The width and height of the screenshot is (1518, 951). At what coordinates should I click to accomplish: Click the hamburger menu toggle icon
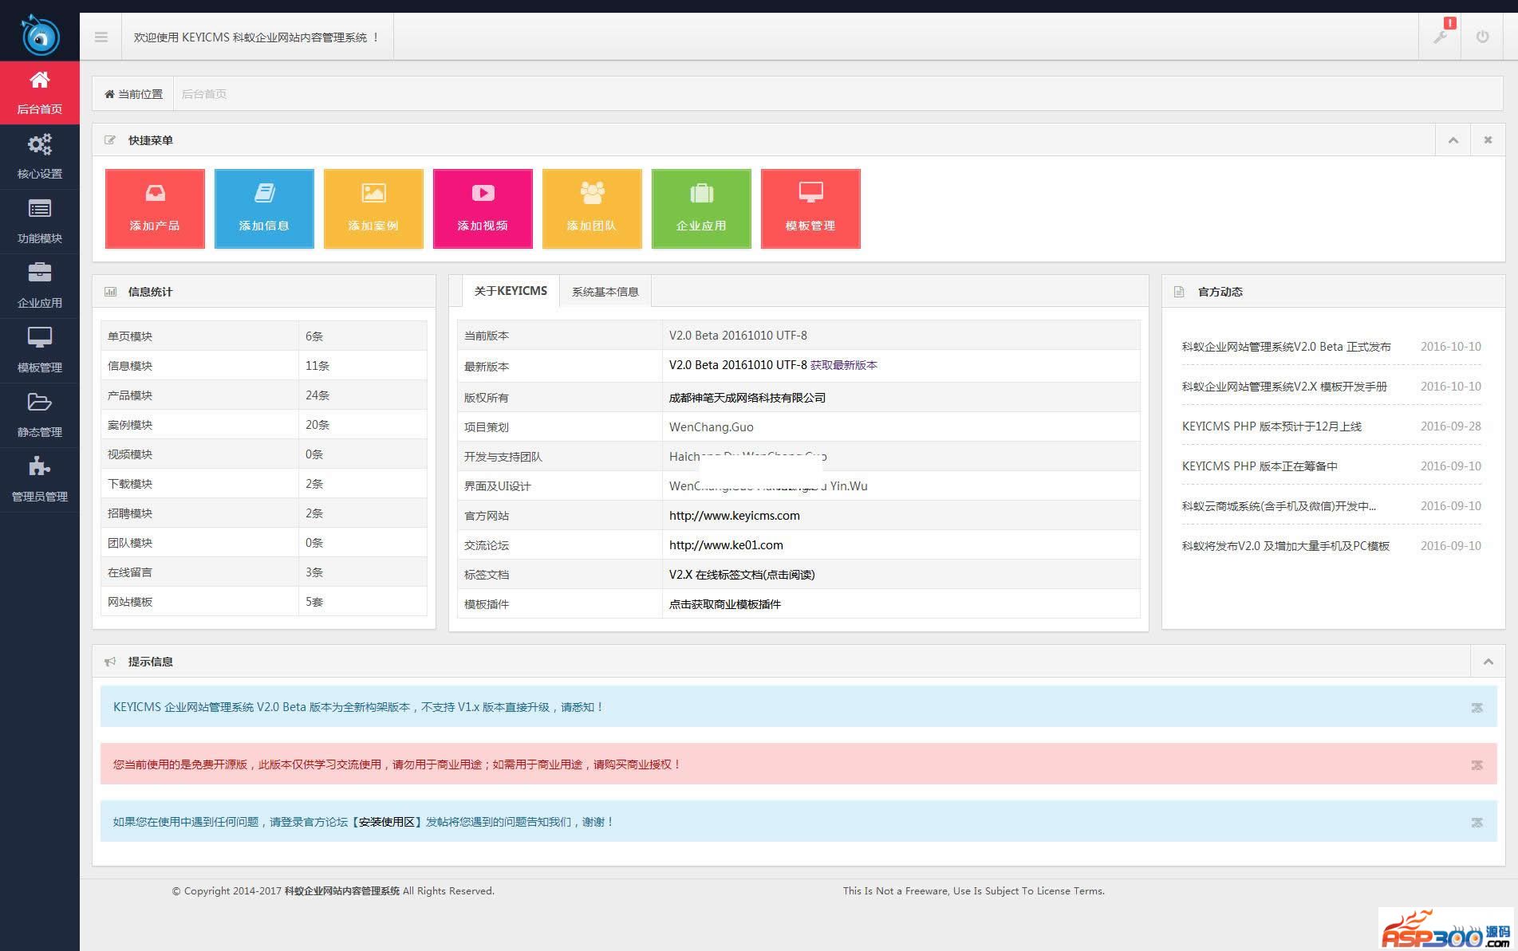101,37
